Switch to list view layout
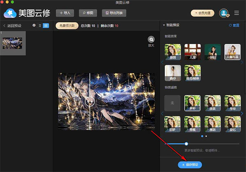Screen dimensions: 246x172 [40, 25]
